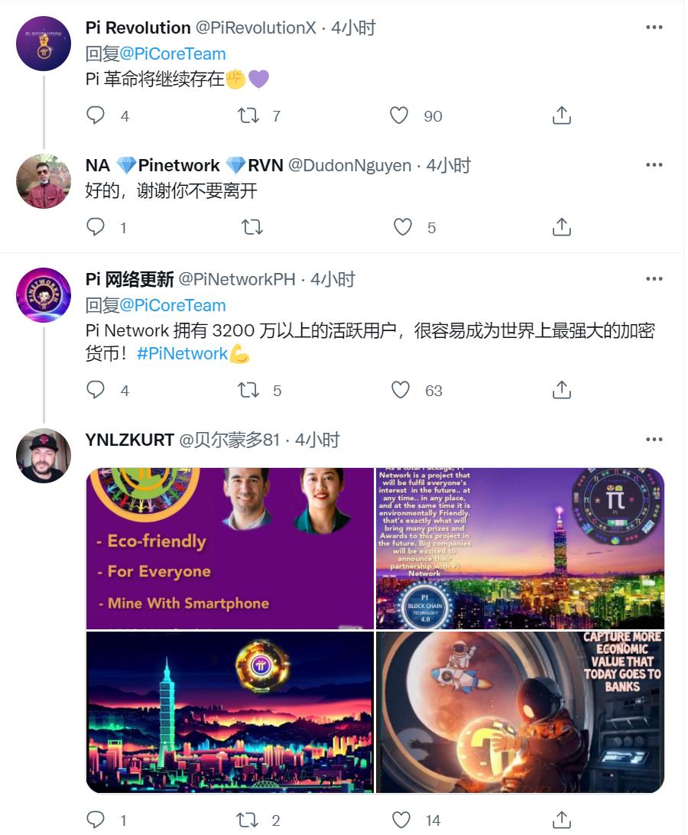Screen dimensions: 688x835
Task: Open @PiCoreTeam mention in Pi Revolution reply
Action: click(x=173, y=54)
